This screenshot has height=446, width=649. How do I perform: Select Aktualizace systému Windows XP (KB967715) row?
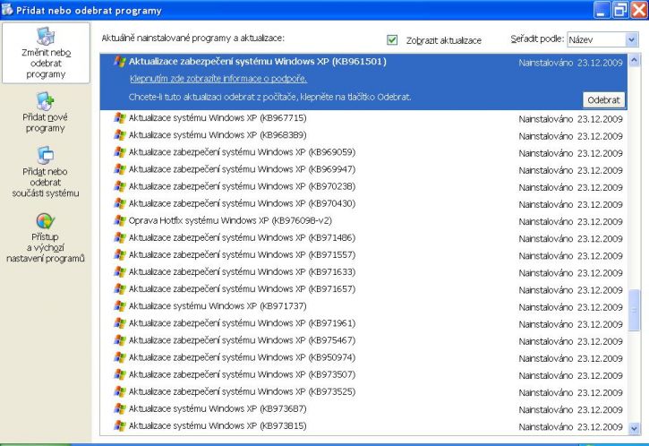pos(363,118)
